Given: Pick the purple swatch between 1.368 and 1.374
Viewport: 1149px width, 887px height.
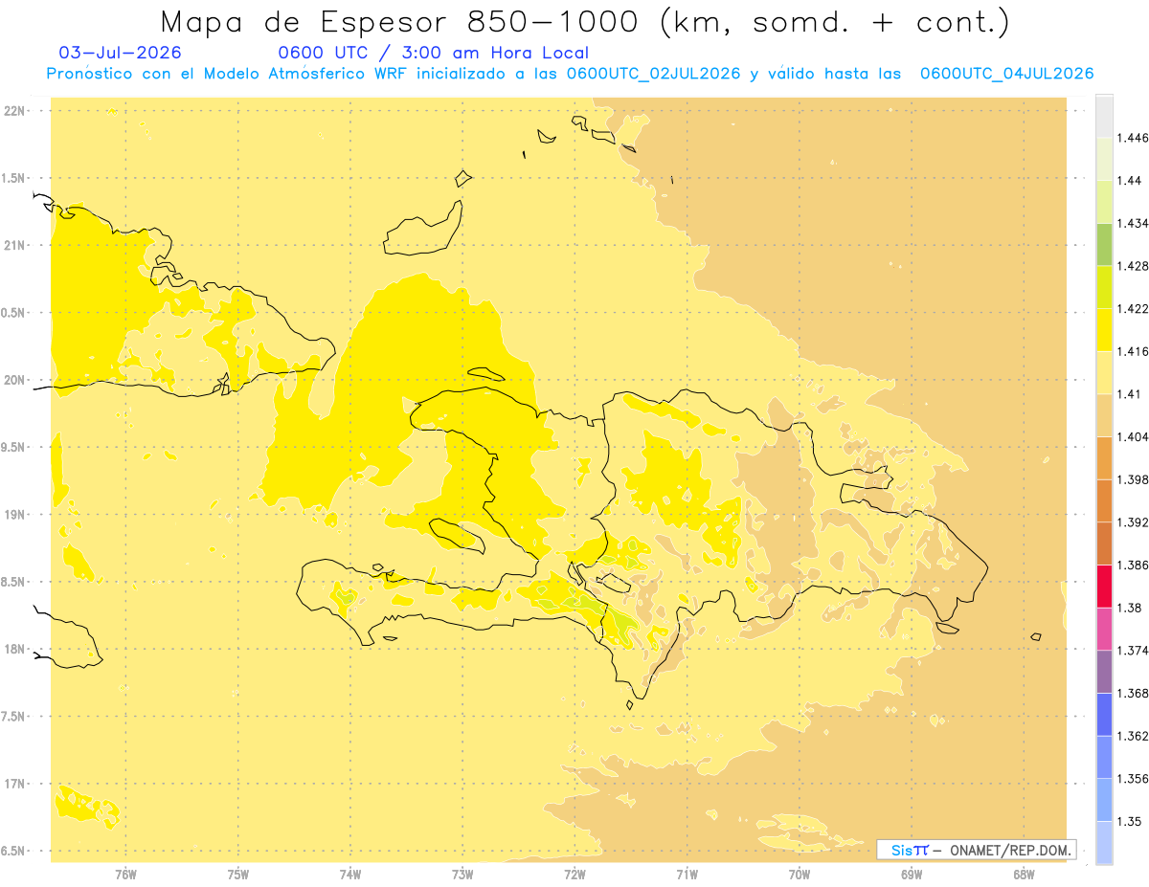Looking at the screenshot, I should click(1104, 672).
